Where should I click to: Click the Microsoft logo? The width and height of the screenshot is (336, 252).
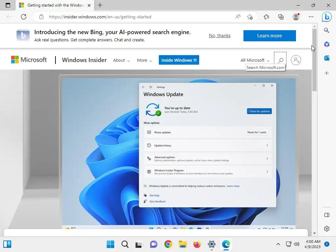click(x=29, y=60)
